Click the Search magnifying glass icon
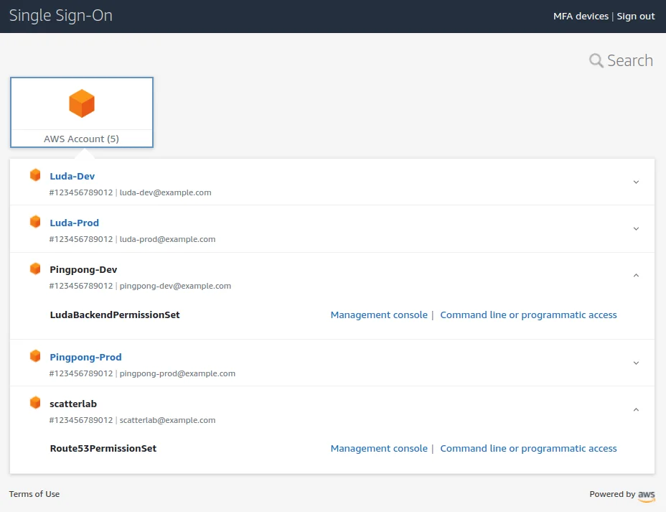Screen dimensions: 666x512 point(596,61)
